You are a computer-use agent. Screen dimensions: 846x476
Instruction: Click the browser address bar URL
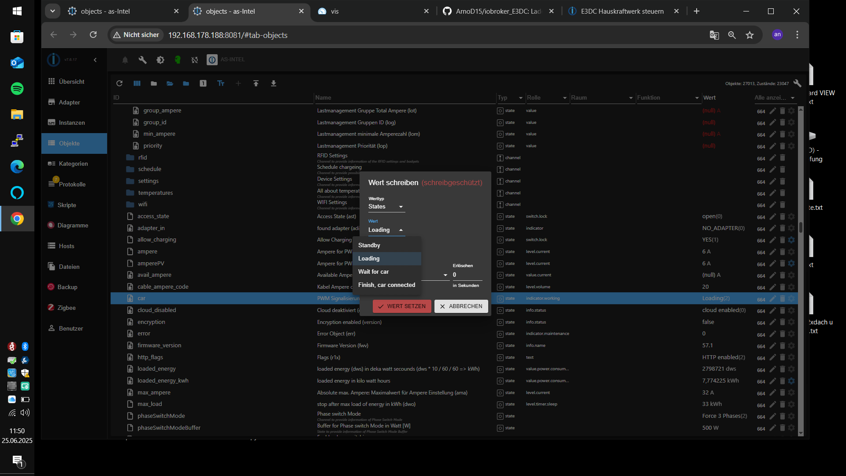228,35
